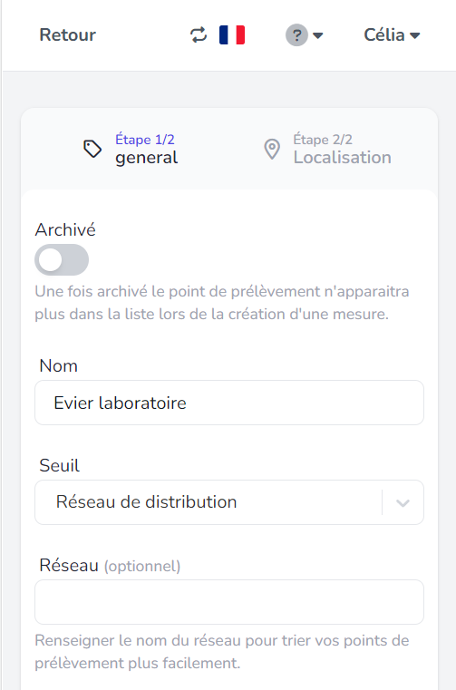456x690 pixels.
Task: Click the Réseau (optionnel) label
Action: 110,566
